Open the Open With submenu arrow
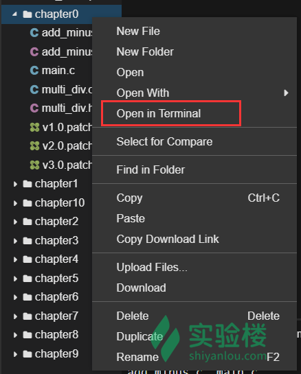The width and height of the screenshot is (301, 374). pos(286,93)
